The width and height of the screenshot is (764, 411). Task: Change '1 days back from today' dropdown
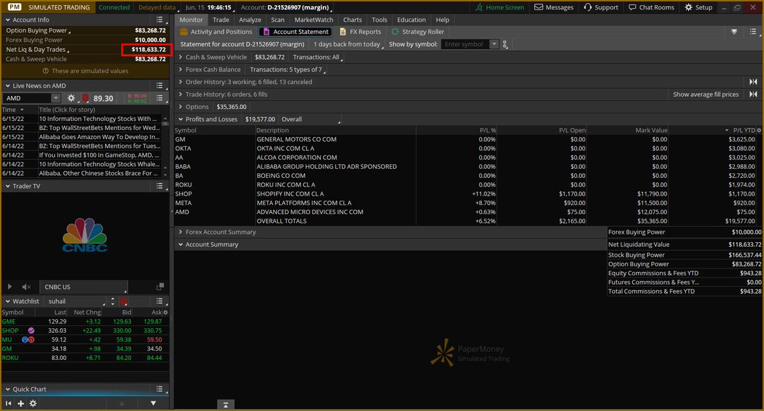click(x=349, y=45)
